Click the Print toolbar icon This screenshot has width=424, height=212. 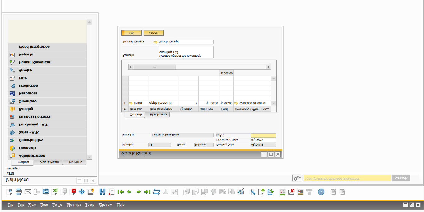[x=19, y=192]
